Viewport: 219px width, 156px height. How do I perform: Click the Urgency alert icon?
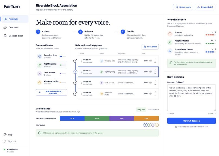170,34
